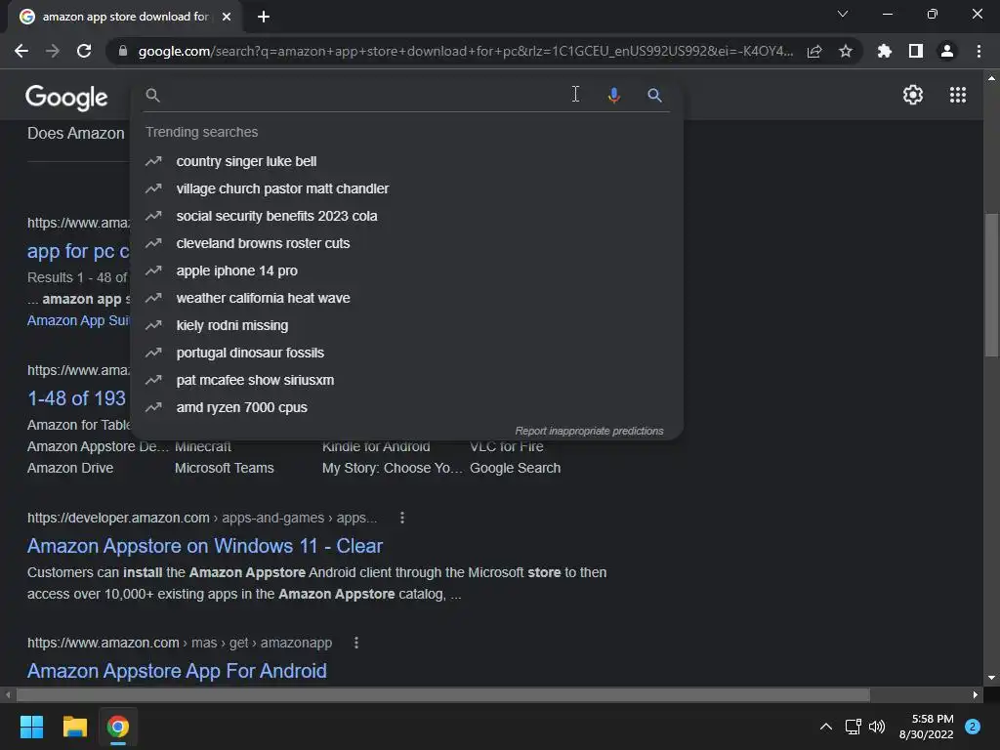Open the volume tray icon
This screenshot has height=750, width=1000.
(x=877, y=727)
